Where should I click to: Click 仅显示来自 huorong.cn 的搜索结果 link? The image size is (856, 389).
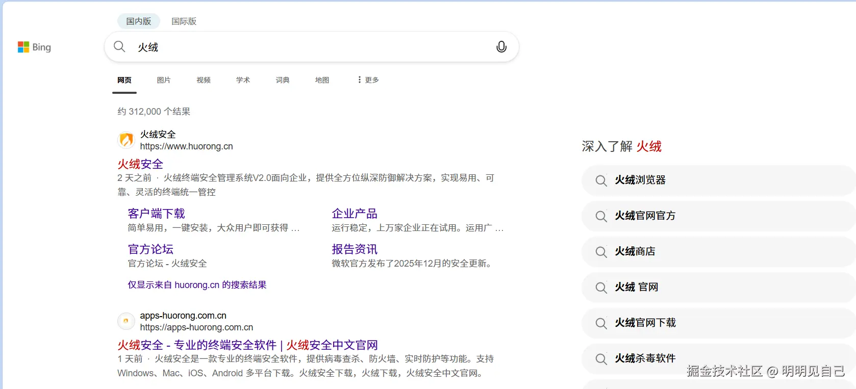[197, 285]
